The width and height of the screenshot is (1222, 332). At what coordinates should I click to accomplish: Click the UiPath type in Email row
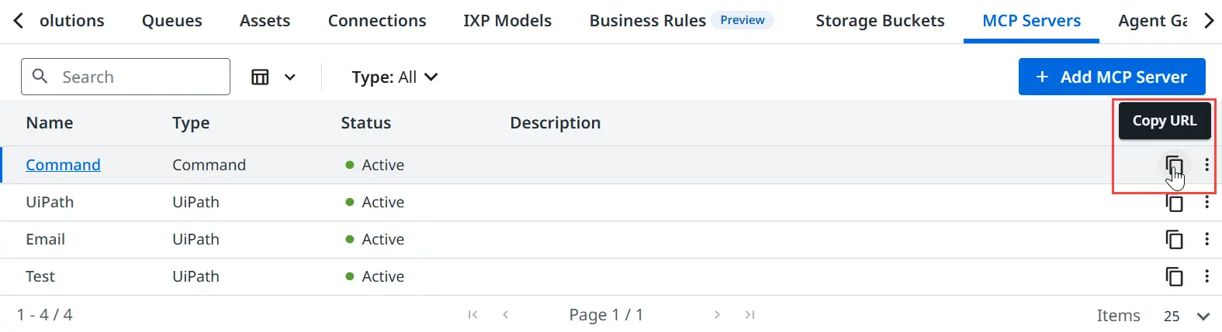[196, 239]
